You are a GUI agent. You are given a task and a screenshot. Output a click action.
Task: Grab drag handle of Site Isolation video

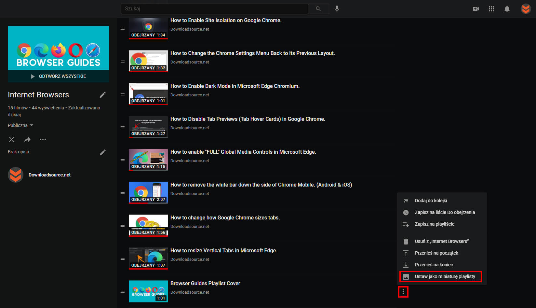tap(123, 29)
